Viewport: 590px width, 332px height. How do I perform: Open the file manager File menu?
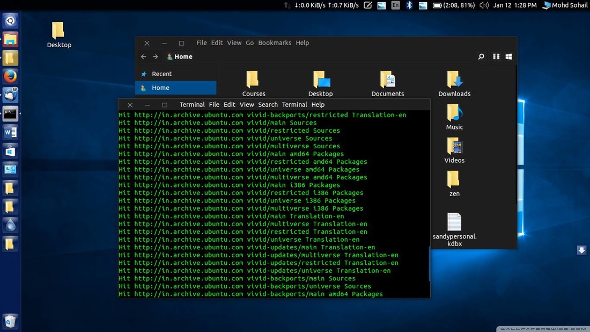(201, 42)
